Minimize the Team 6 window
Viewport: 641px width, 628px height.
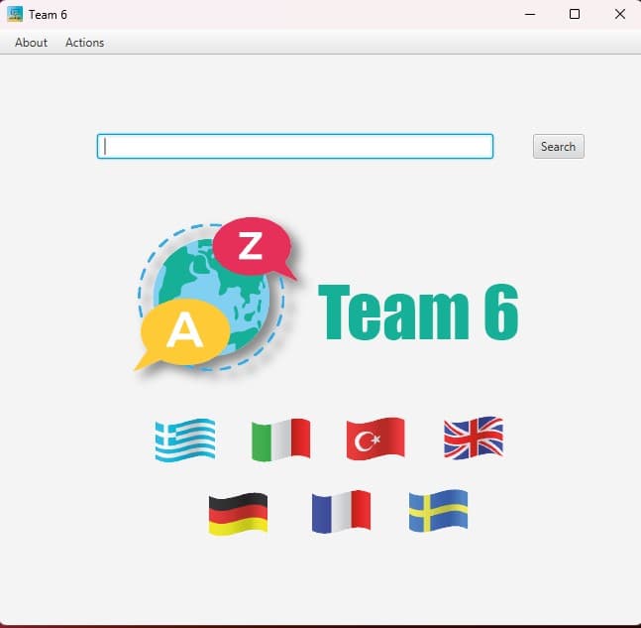click(529, 14)
